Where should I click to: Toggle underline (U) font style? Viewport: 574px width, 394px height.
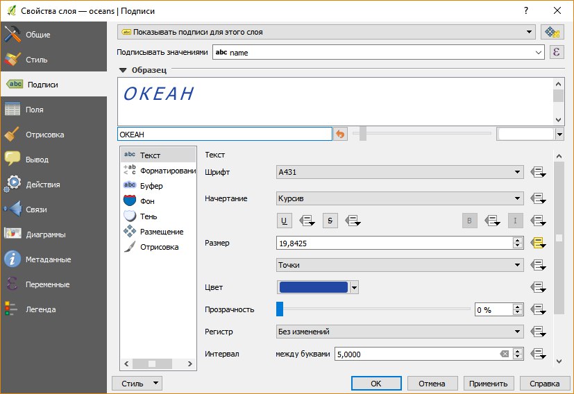pyautogui.click(x=284, y=221)
